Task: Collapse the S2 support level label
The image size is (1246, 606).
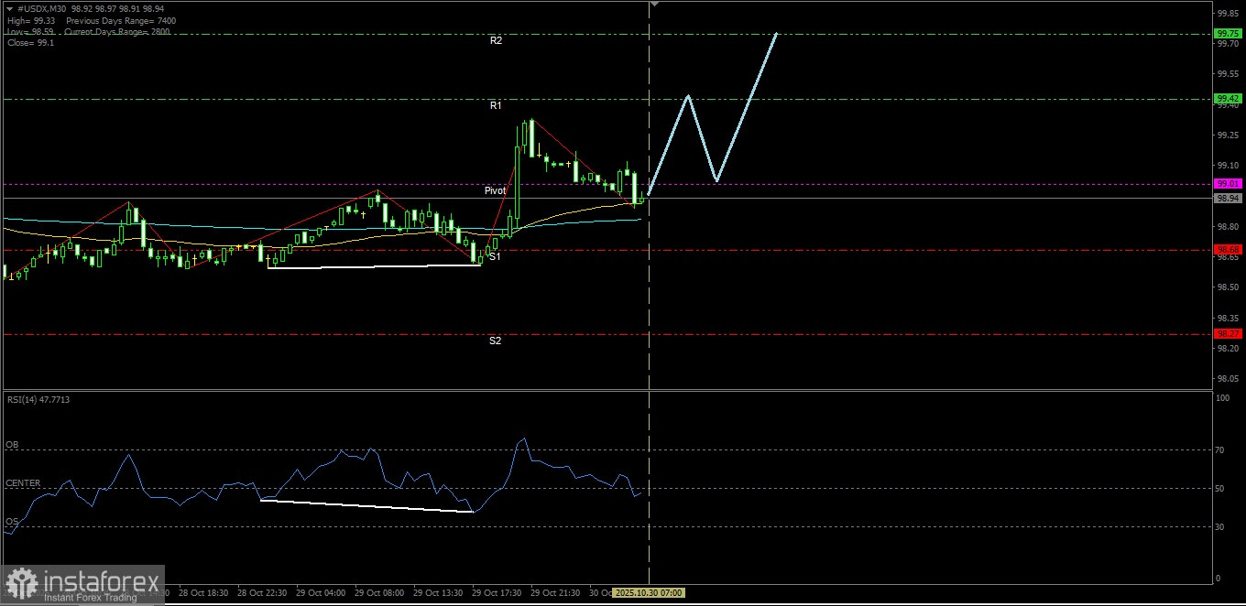Action: pos(496,341)
